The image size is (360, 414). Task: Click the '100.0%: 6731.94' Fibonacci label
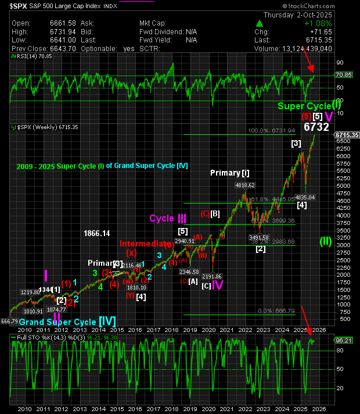coord(271,131)
